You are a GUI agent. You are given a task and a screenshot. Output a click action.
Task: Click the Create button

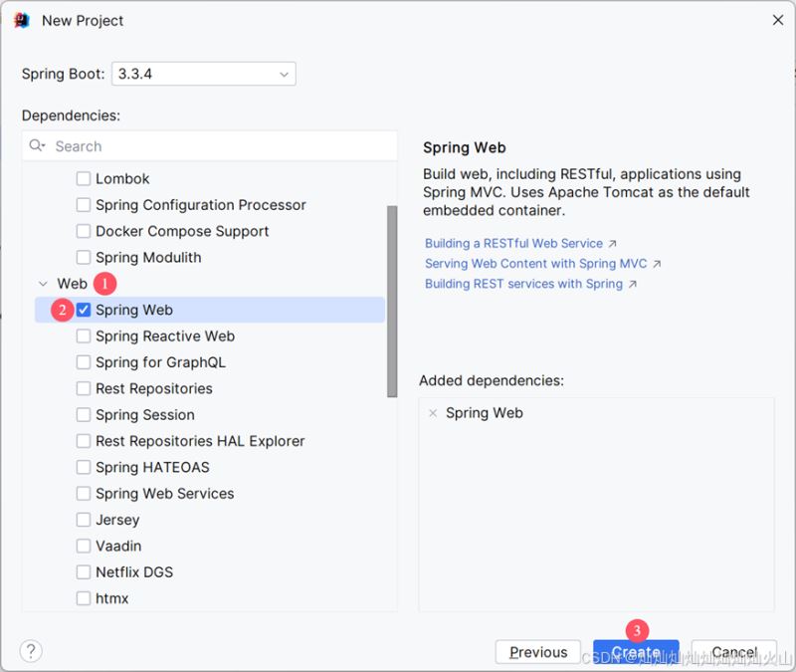pos(637,652)
